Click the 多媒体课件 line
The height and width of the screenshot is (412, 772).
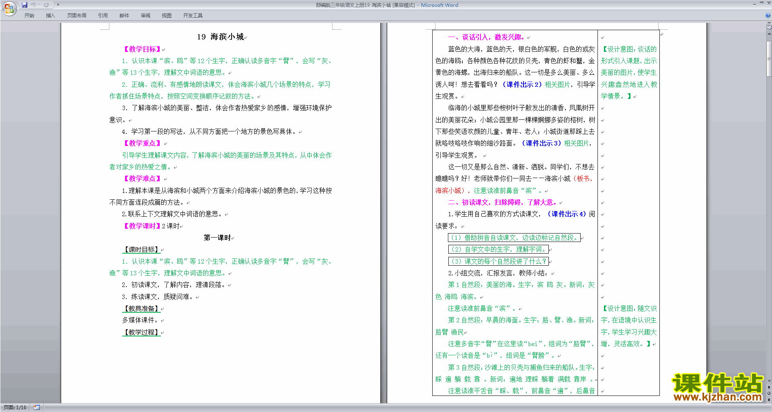(x=141, y=320)
